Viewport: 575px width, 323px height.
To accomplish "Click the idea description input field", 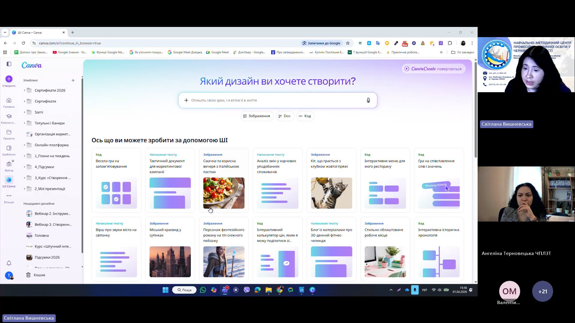I will click(276, 100).
